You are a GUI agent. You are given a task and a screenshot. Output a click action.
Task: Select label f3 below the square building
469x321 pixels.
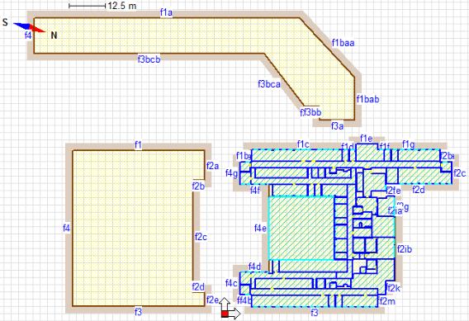(x=138, y=312)
